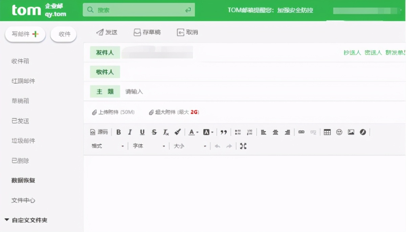Insert an image into the email body
This screenshot has width=406, height=232.
tap(351, 132)
